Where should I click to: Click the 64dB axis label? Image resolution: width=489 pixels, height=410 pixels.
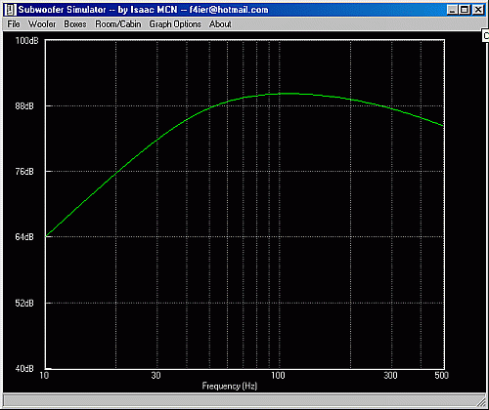24,237
